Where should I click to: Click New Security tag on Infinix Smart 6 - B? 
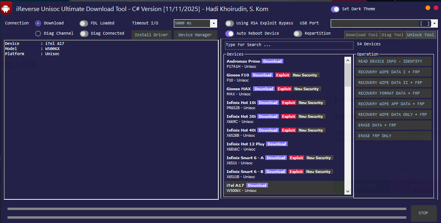tap(318, 171)
